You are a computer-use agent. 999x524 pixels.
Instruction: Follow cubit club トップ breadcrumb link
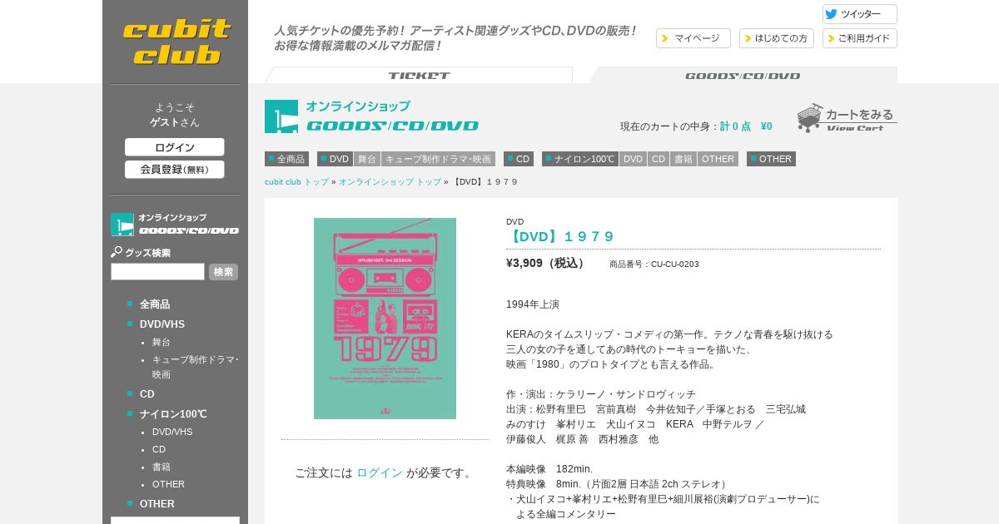coord(296,182)
